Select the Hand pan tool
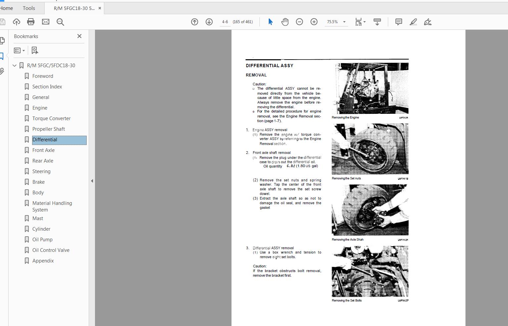 click(285, 22)
